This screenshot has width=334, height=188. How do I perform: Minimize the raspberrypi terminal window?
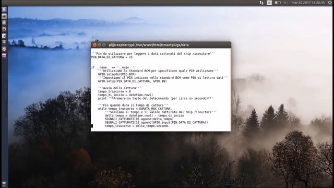99,45
